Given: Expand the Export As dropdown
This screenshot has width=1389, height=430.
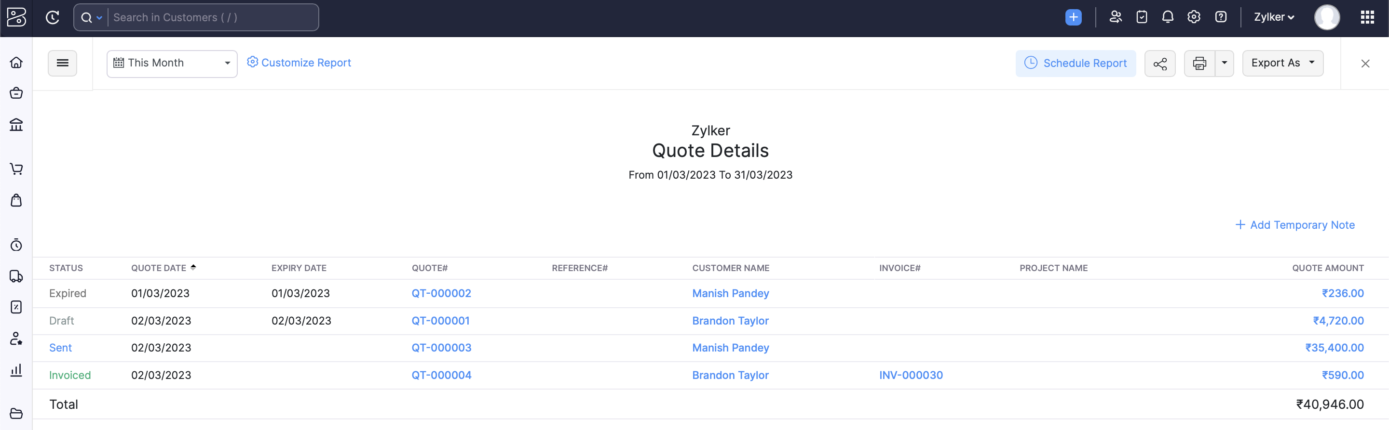Looking at the screenshot, I should coord(1282,63).
